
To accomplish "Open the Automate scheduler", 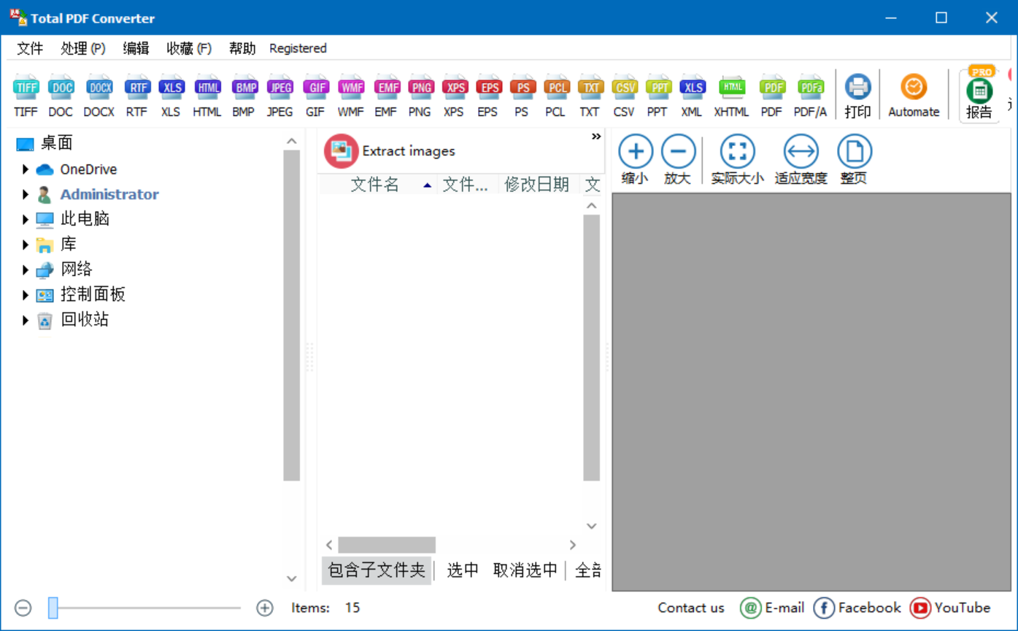I will click(914, 95).
